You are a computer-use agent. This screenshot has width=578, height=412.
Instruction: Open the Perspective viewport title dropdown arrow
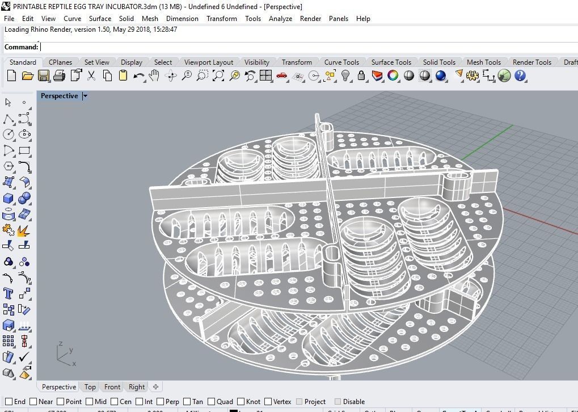click(85, 96)
